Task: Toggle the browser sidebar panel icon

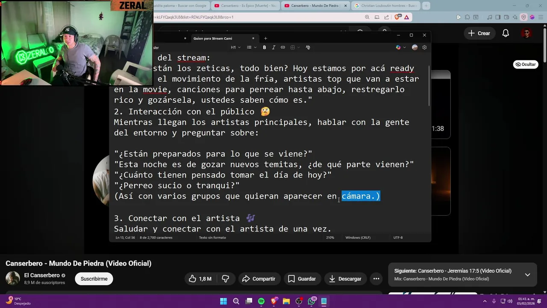Action: click(x=497, y=17)
